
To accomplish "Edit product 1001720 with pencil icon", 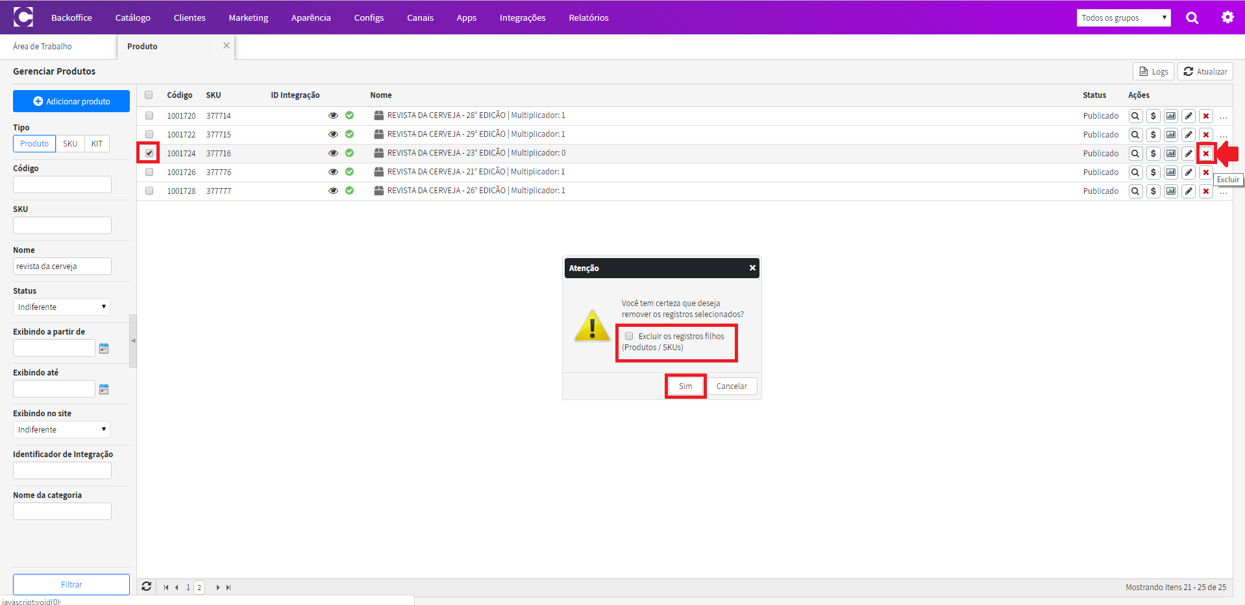I will point(1188,116).
